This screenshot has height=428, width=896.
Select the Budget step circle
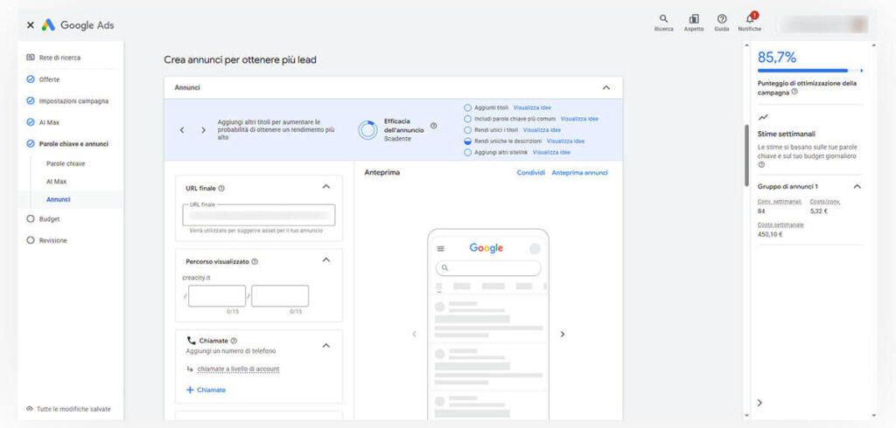(x=31, y=218)
